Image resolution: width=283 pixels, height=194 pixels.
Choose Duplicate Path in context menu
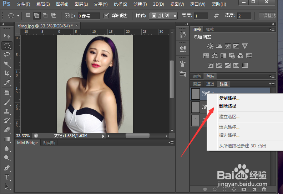coord(229,98)
